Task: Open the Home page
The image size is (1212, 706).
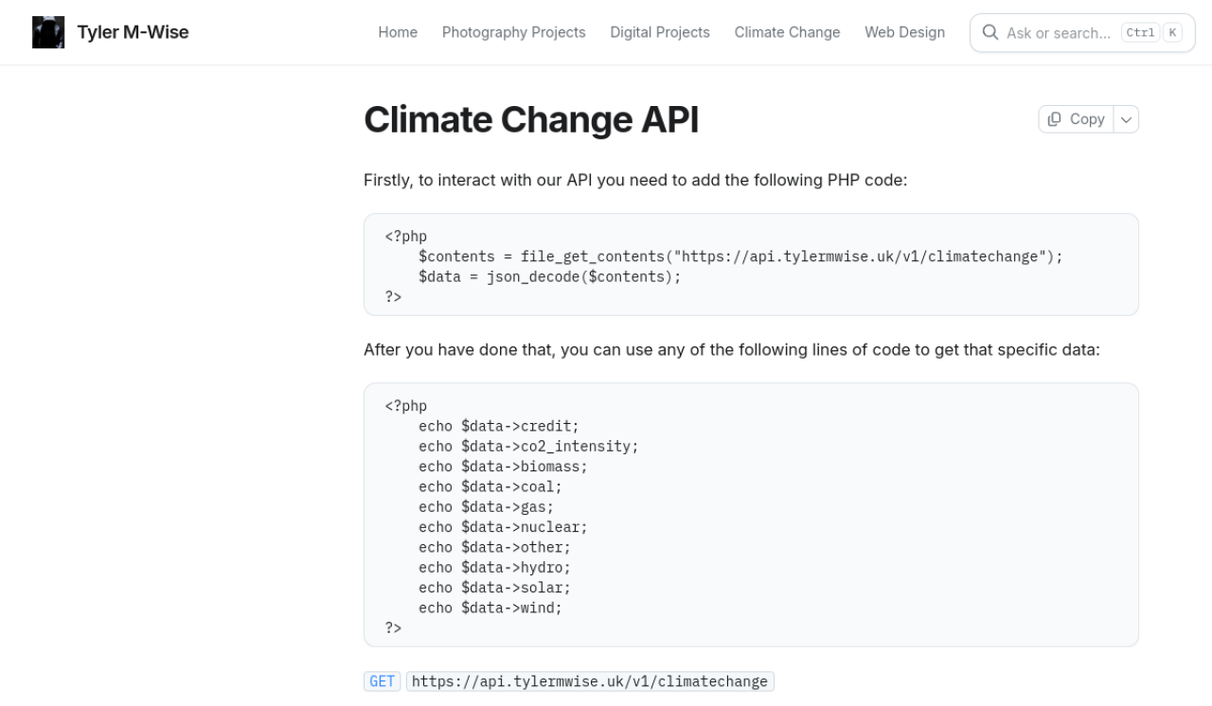Action: pos(398,32)
